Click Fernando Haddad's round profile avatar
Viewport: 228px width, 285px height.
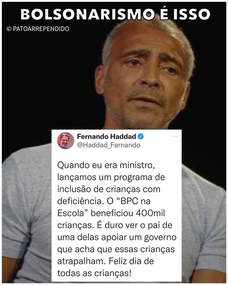point(66,141)
